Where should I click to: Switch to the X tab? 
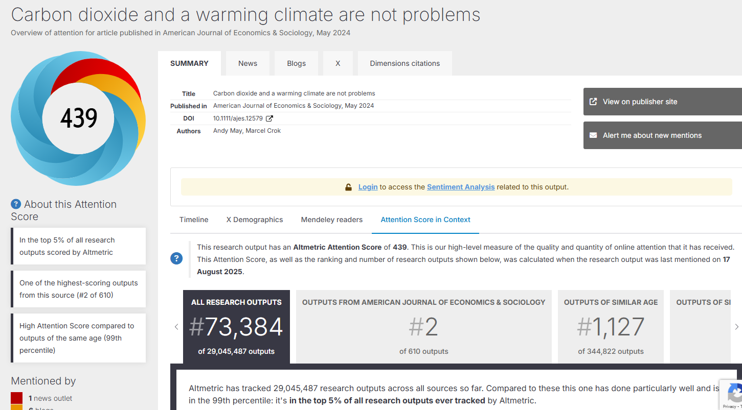[338, 63]
